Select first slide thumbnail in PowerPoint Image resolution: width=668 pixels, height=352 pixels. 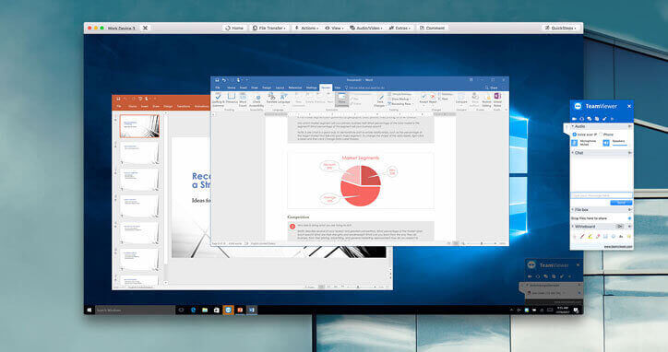139,126
